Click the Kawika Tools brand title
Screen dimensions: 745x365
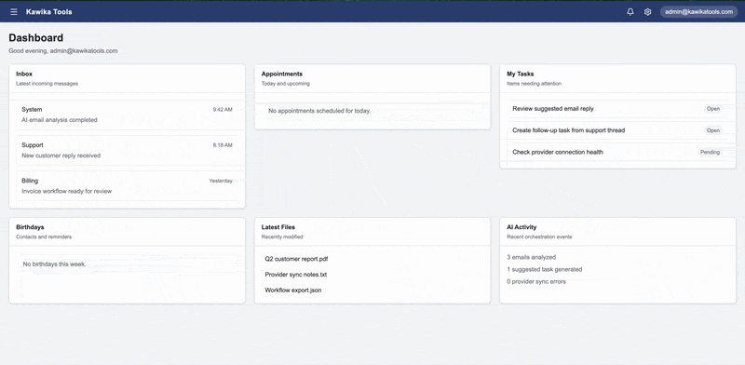coord(49,12)
